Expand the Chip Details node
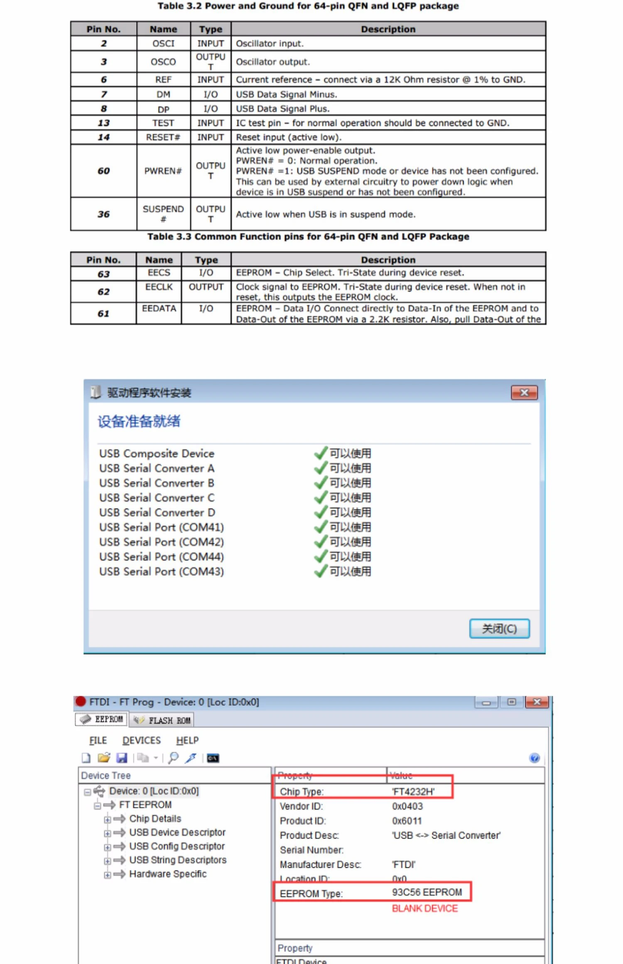Image resolution: width=623 pixels, height=964 pixels. pyautogui.click(x=107, y=820)
